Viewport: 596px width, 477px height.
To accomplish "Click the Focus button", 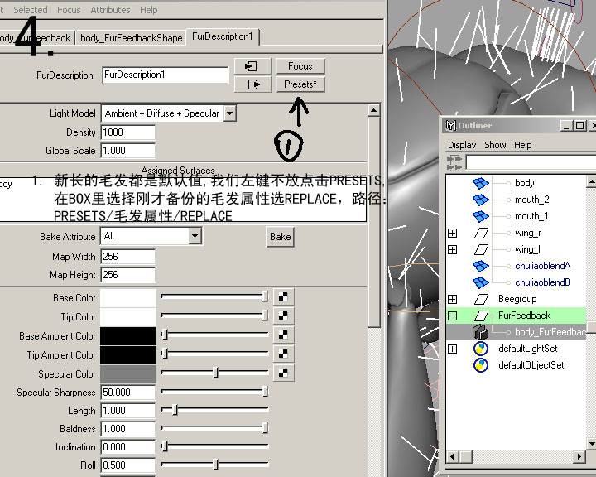I will 300,66.
